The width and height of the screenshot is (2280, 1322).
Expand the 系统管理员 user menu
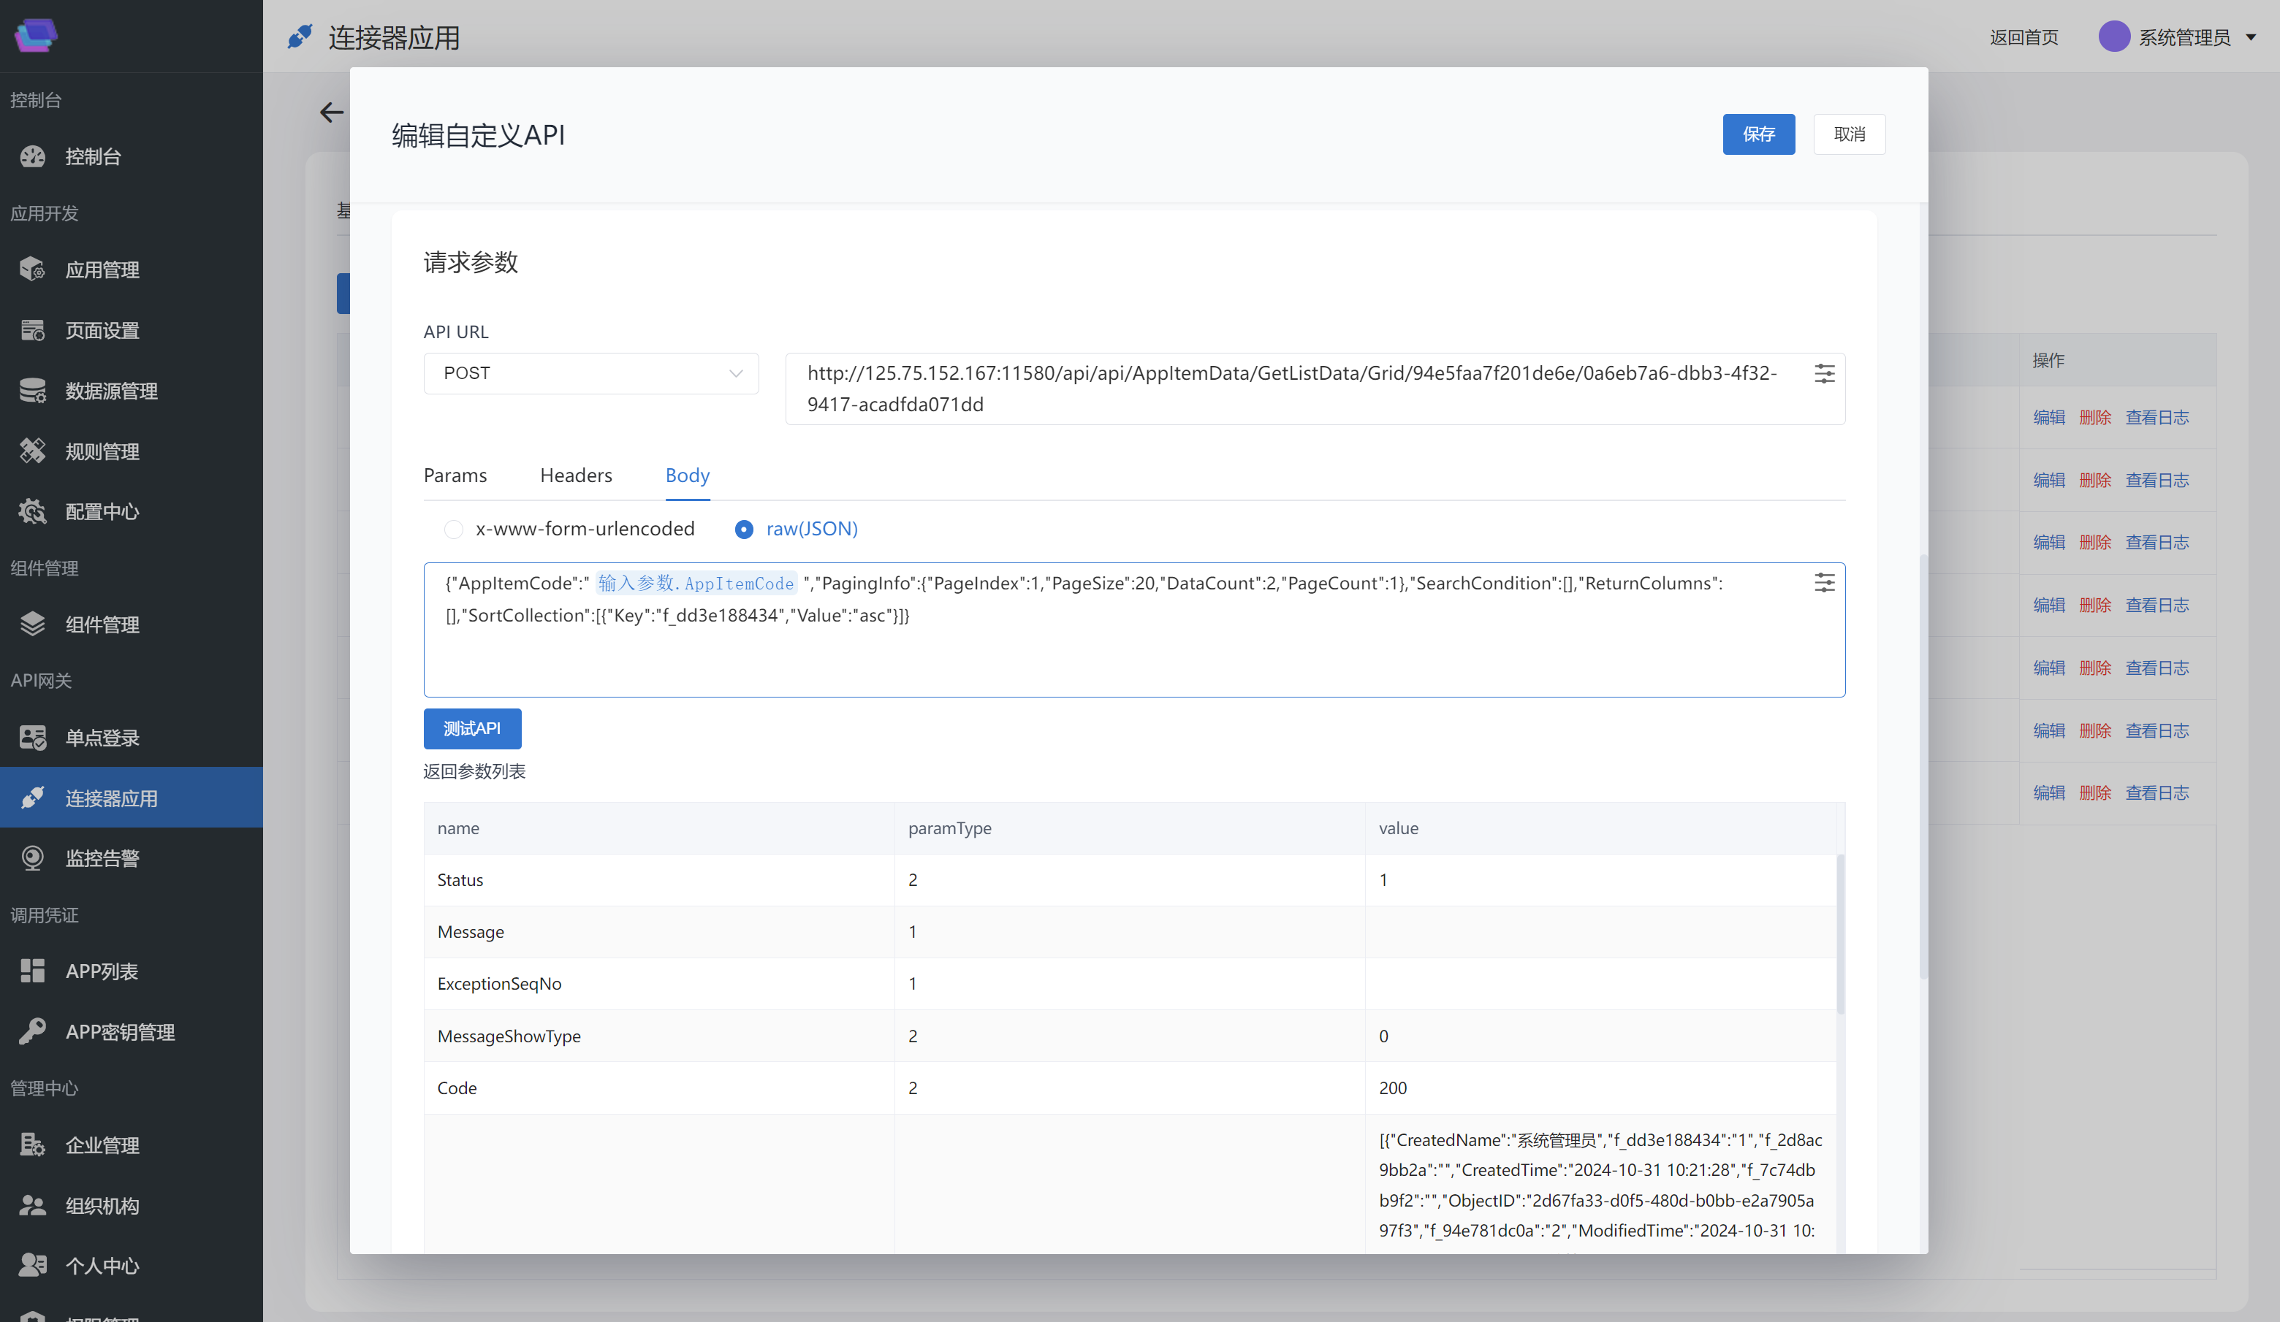click(x=2184, y=37)
